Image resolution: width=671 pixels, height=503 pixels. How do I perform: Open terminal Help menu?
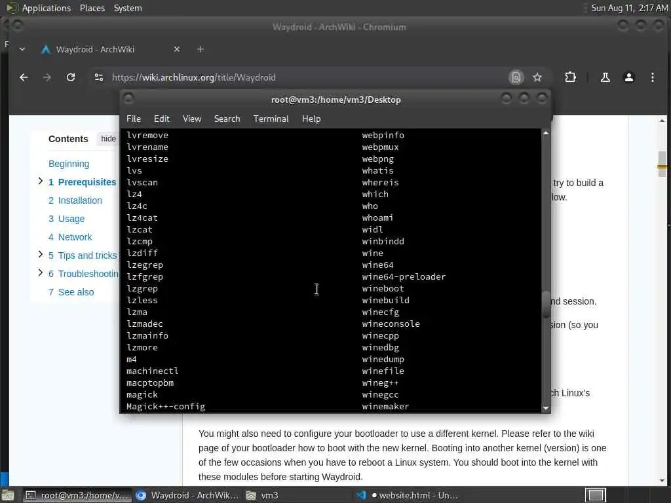coord(311,119)
